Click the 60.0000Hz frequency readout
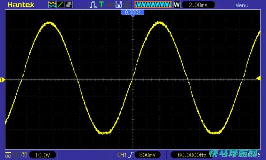This screenshot has height=160, width=266. coord(192,155)
